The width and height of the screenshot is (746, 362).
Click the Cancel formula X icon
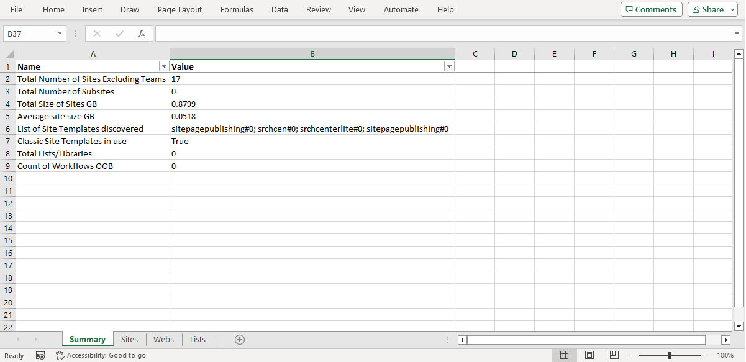(97, 34)
